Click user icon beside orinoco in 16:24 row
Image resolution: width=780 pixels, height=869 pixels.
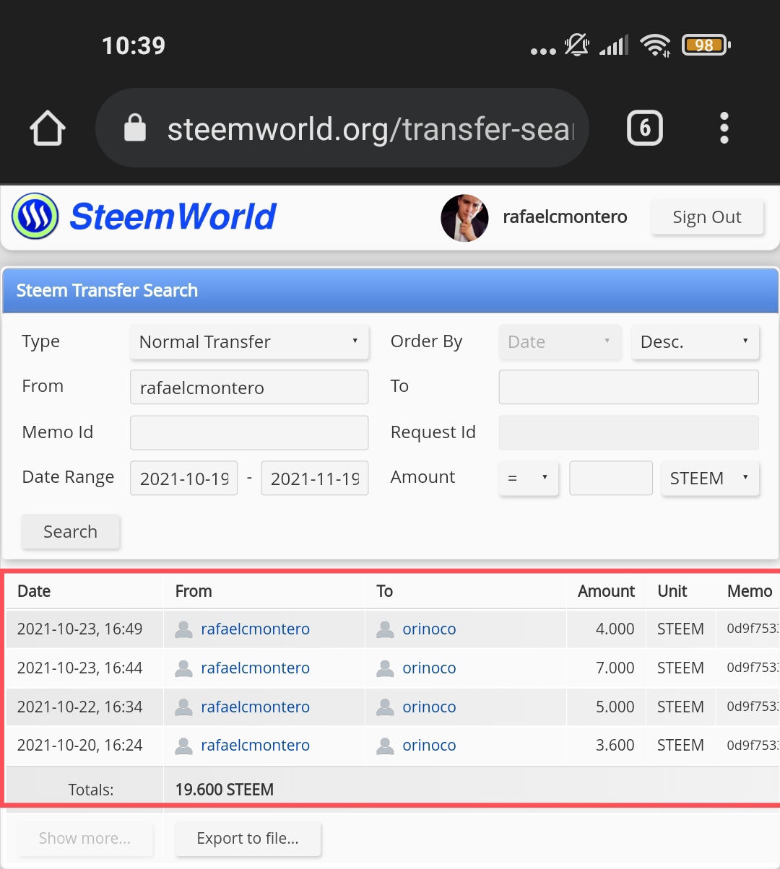pos(386,746)
